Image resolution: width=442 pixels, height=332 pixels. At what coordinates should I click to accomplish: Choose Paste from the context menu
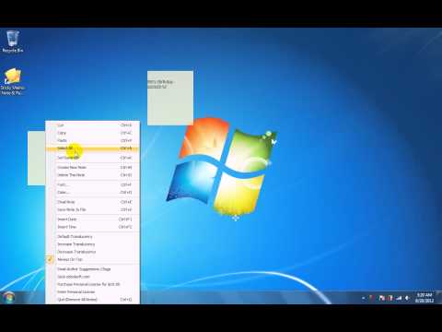tap(92, 140)
